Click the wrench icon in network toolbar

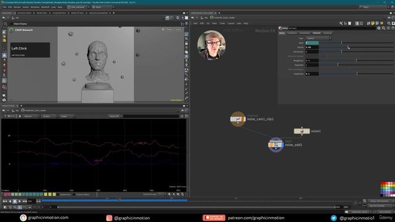pos(341,23)
